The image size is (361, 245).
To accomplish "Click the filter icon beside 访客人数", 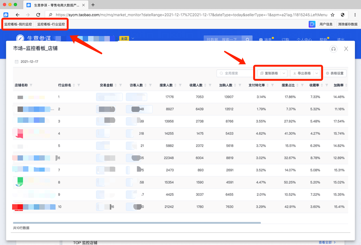I will point(151,85).
